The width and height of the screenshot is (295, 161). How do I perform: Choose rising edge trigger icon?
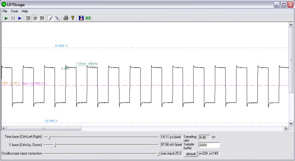click(x=51, y=18)
